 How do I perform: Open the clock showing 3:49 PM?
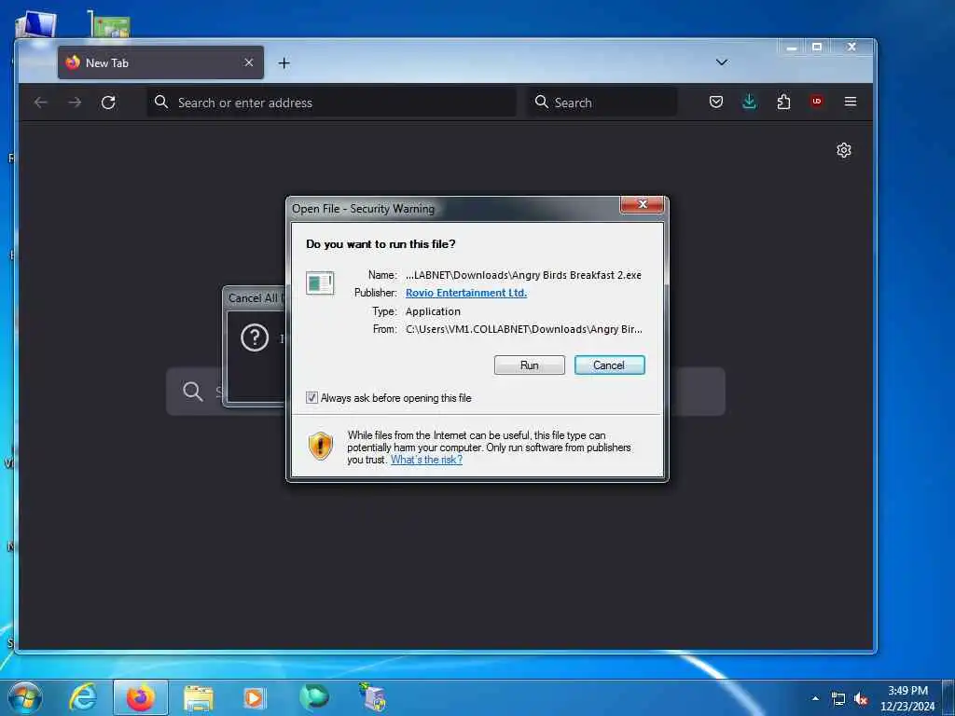pos(907,698)
